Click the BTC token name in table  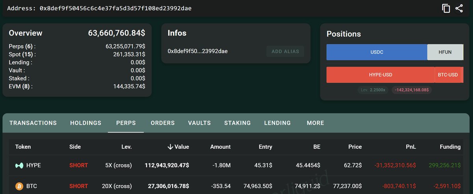pyautogui.click(x=32, y=186)
